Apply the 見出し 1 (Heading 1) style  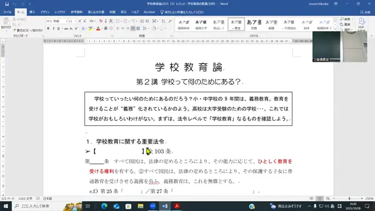point(219,24)
